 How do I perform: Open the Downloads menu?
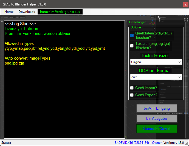[27, 12]
